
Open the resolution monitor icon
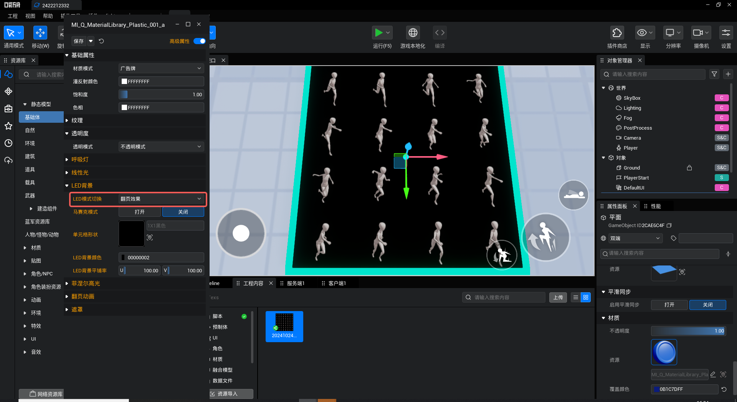click(673, 33)
